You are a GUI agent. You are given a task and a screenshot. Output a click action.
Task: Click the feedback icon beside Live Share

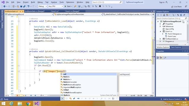click(186, 6)
